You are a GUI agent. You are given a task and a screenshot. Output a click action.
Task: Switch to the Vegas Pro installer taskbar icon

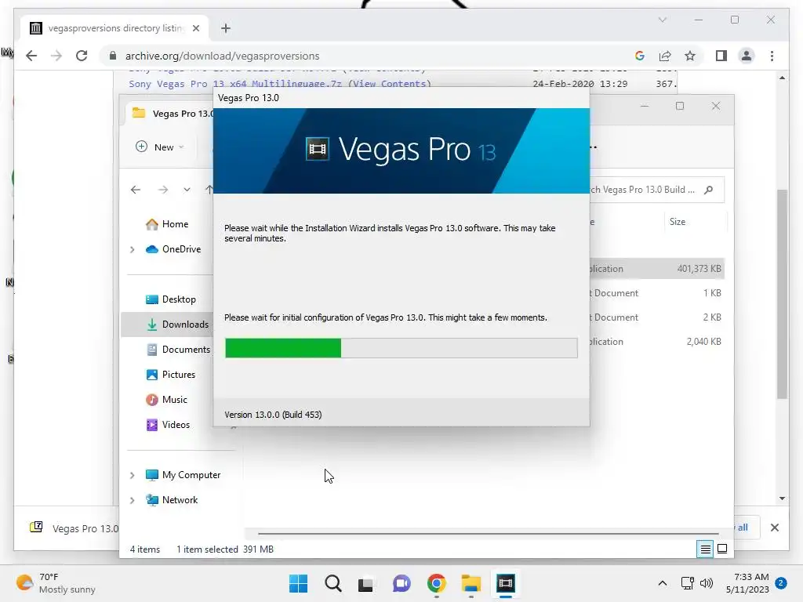[505, 583]
